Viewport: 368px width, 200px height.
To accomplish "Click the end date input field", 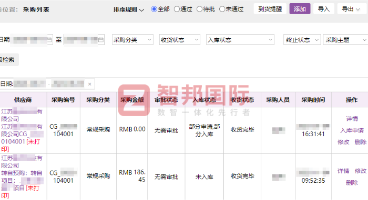I will pyautogui.click(x=84, y=40).
